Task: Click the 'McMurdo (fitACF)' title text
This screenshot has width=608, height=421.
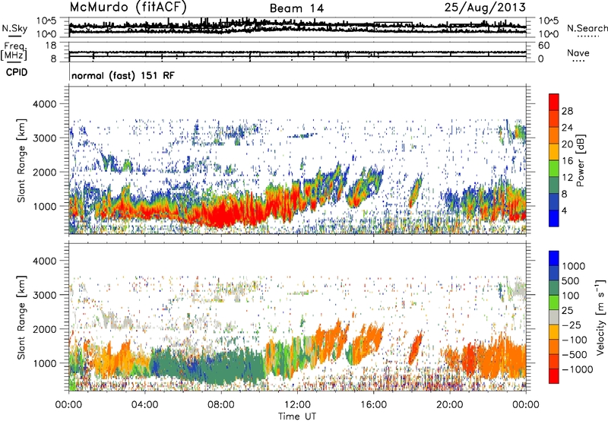Action: (128, 7)
